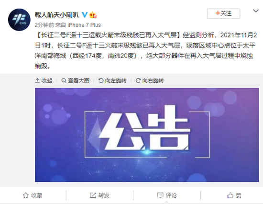Click the 收藏 text label
Screen dimensions: 263x204
(36, 195)
